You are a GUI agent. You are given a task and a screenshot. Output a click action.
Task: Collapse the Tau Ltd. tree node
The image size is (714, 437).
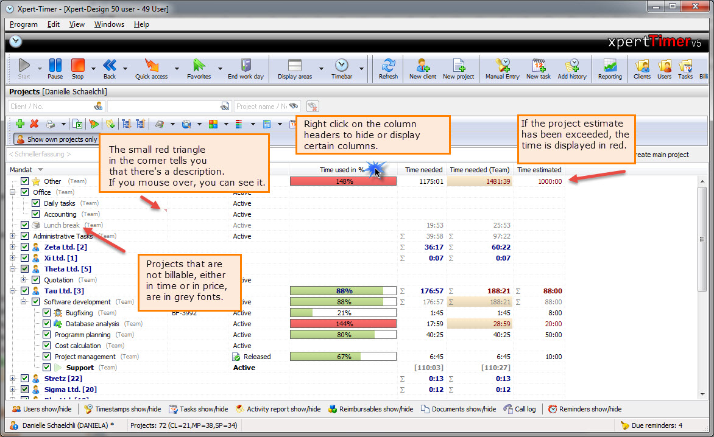tap(13, 291)
